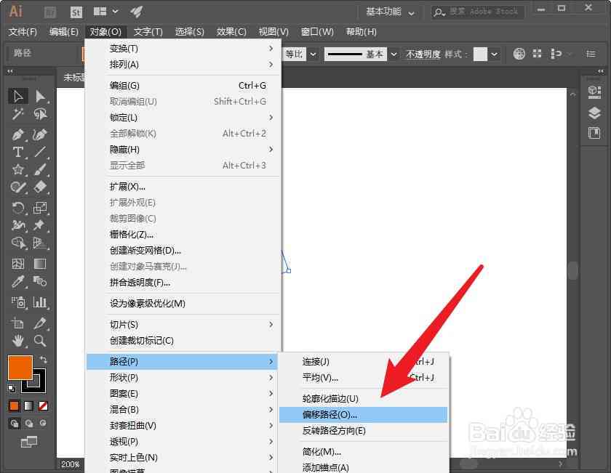Open 窗口(W) menu
Screen dimensions: 611x473
pyautogui.click(x=317, y=32)
